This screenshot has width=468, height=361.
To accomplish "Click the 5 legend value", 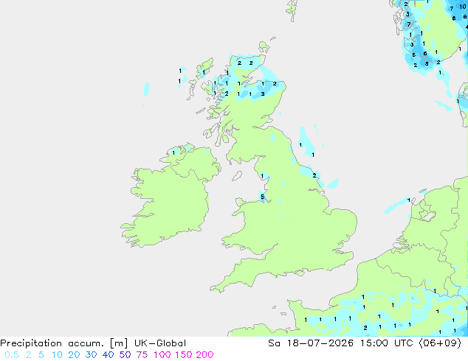I will tap(41, 355).
